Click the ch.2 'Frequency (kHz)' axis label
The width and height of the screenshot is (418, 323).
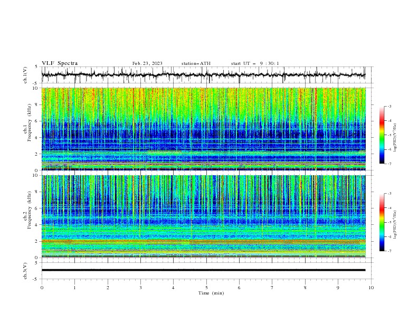pyautogui.click(x=29, y=210)
